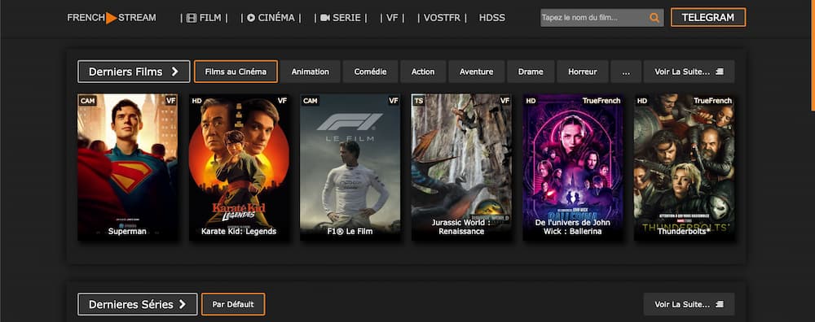Click TrueFrench badge on Thunderbolts poster

point(712,101)
